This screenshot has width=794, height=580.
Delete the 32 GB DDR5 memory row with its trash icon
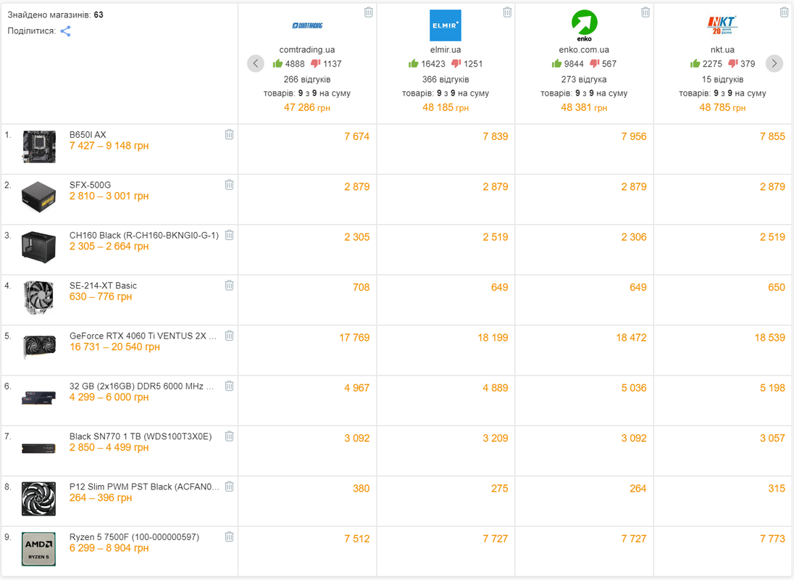[x=230, y=386]
